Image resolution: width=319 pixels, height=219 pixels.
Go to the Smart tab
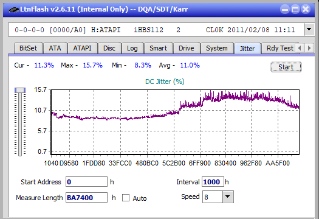(x=158, y=48)
